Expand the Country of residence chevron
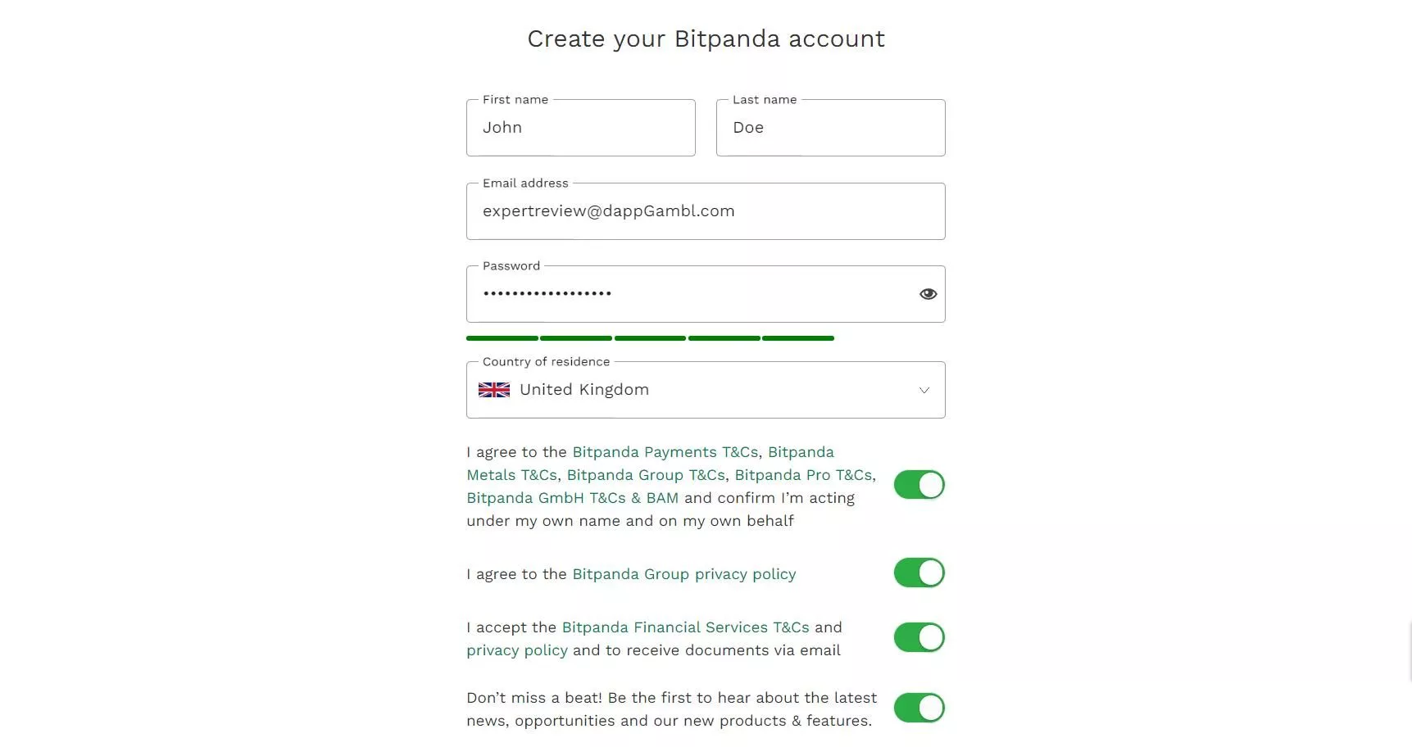This screenshot has height=747, width=1412. pos(924,391)
